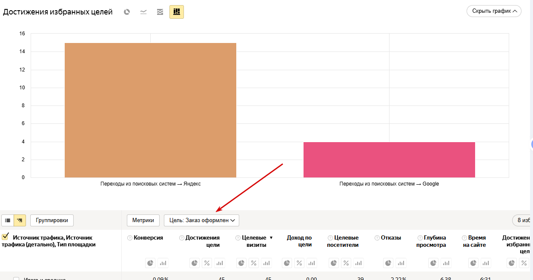533x280 pixels.
Task: Collapse chart with Скрыть график button
Action: coord(494,11)
